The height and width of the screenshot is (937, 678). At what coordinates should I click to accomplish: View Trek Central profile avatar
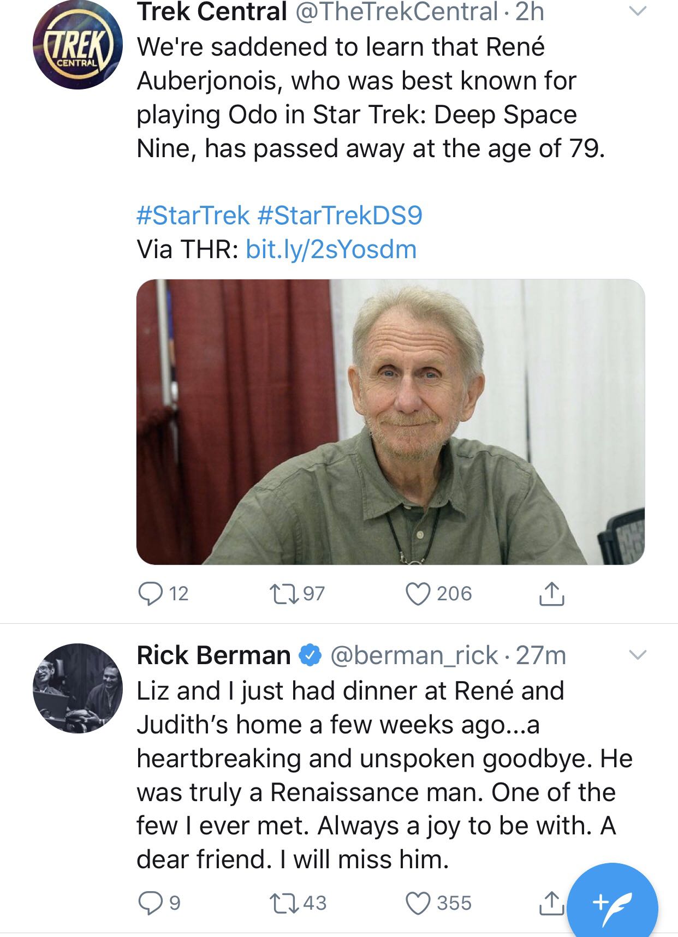[x=78, y=45]
